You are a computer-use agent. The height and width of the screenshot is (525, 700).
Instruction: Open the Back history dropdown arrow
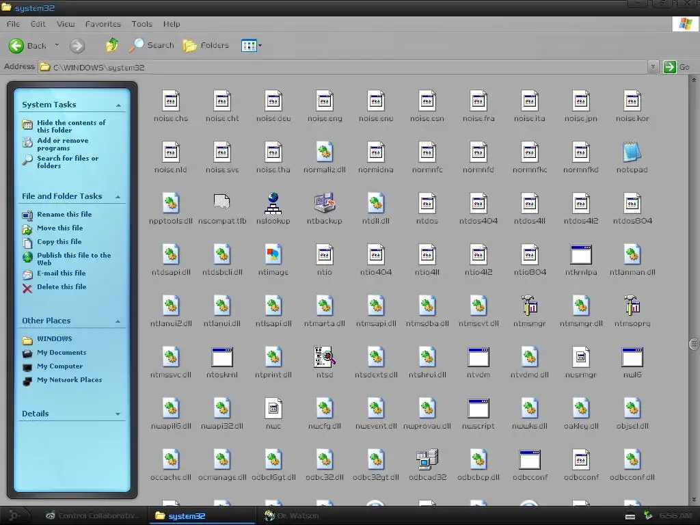coord(57,45)
